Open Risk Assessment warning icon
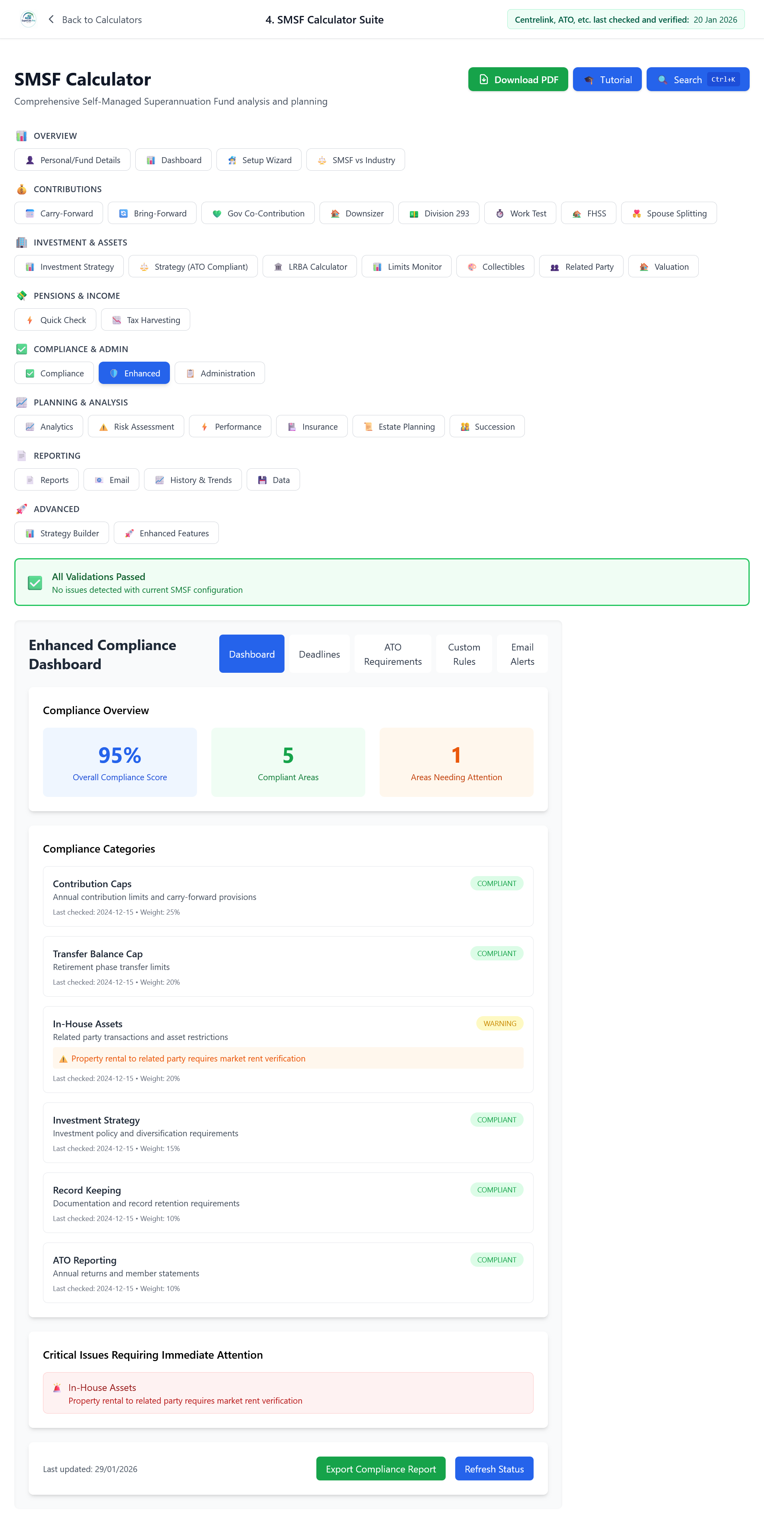 coord(103,427)
